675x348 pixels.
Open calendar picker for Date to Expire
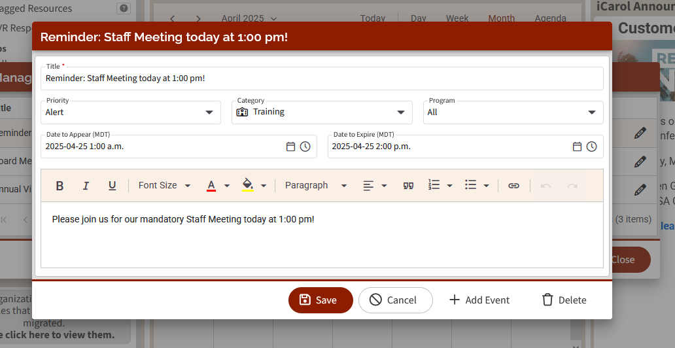(577, 147)
